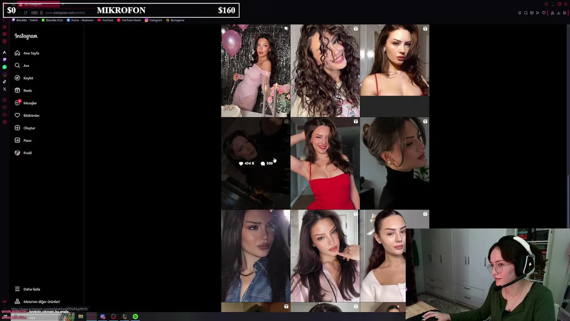Open thumbnail of woman in pink shirt
Viewport: 570px width, 321px height.
click(x=325, y=256)
